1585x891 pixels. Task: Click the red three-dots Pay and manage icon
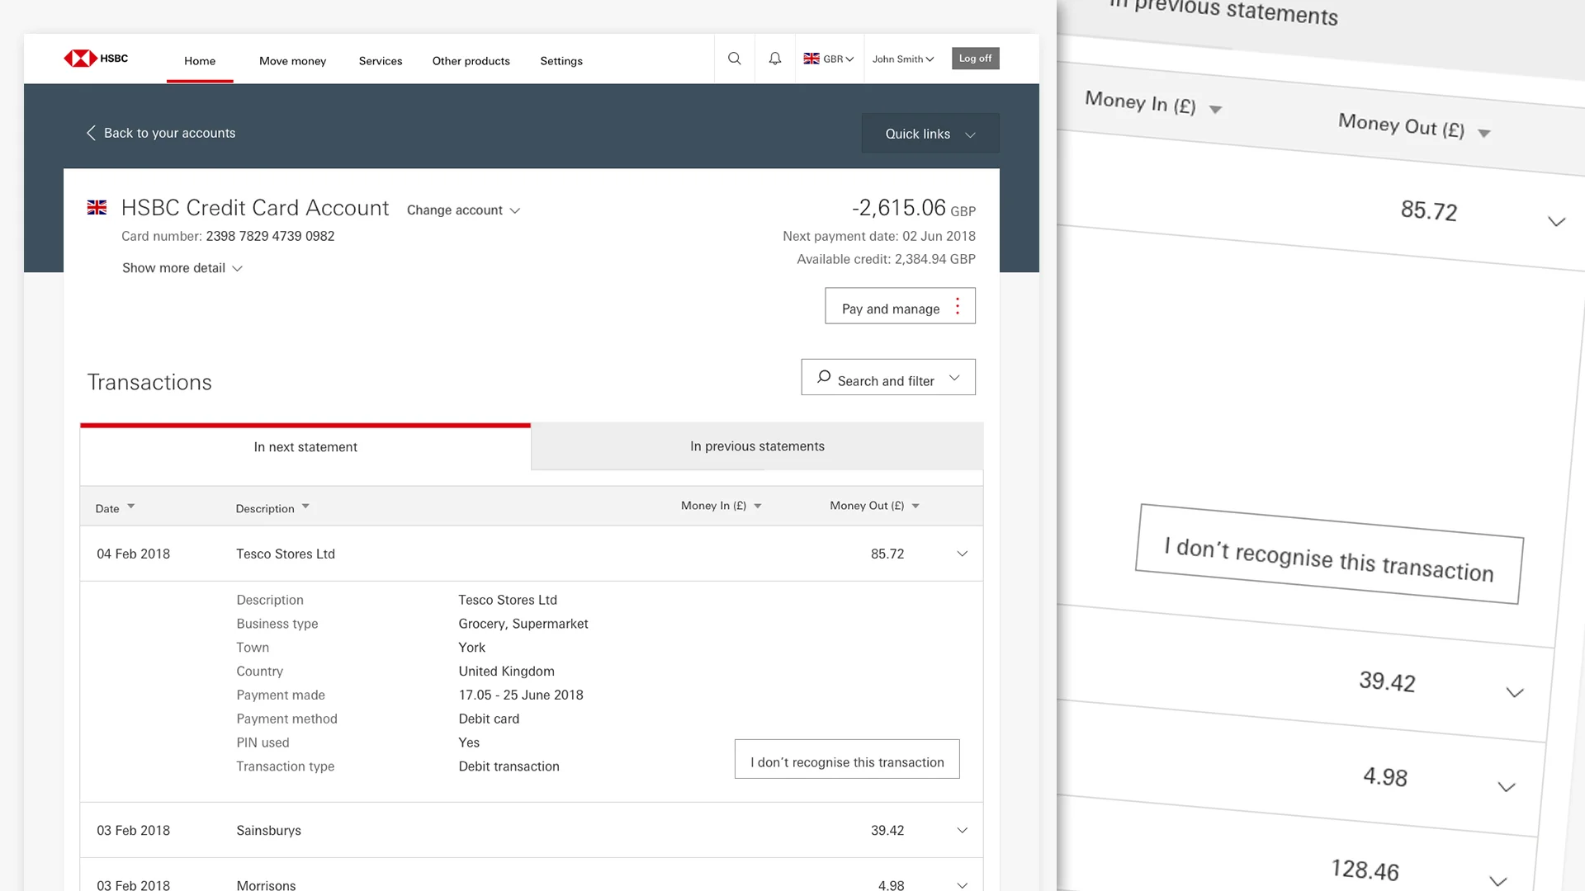pos(958,306)
